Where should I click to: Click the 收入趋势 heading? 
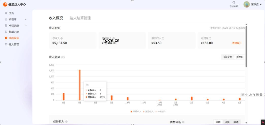(55, 57)
